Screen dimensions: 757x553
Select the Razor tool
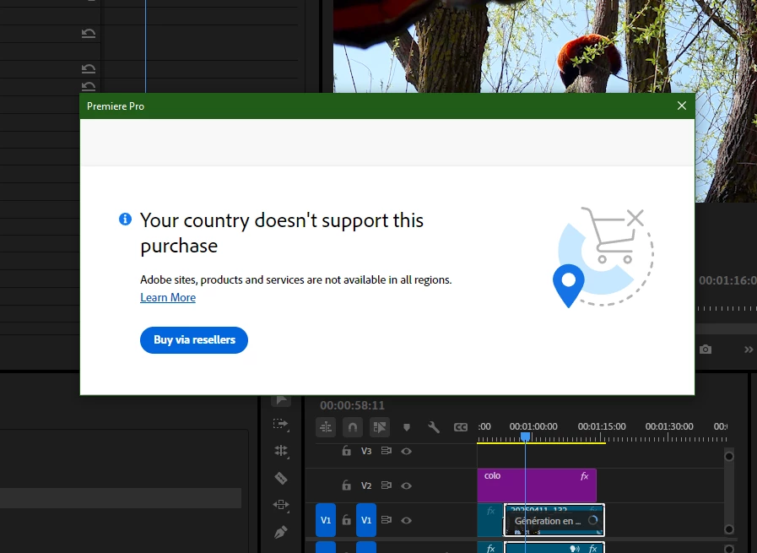(x=281, y=478)
